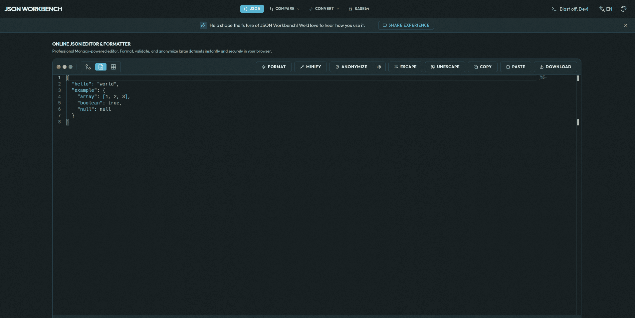Image resolution: width=635 pixels, height=318 pixels.
Task: Anonymize the JSON data
Action: 351,67
